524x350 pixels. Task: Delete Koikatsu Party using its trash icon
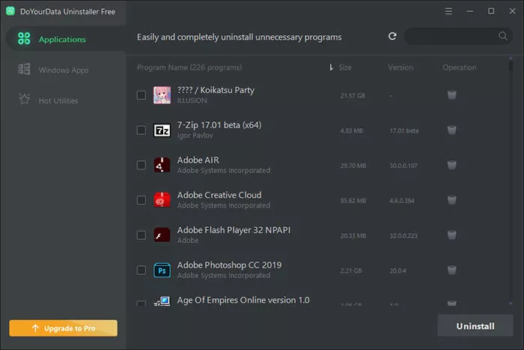[452, 95]
